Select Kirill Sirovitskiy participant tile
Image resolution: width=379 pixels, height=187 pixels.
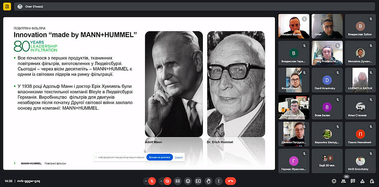pyautogui.click(x=360, y=161)
